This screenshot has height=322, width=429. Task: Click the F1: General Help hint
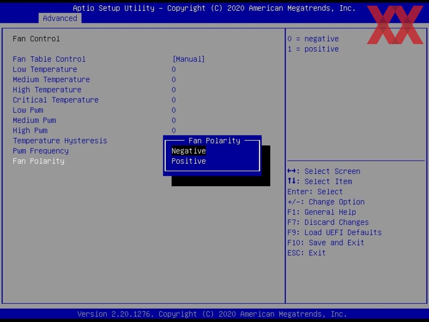pos(321,212)
